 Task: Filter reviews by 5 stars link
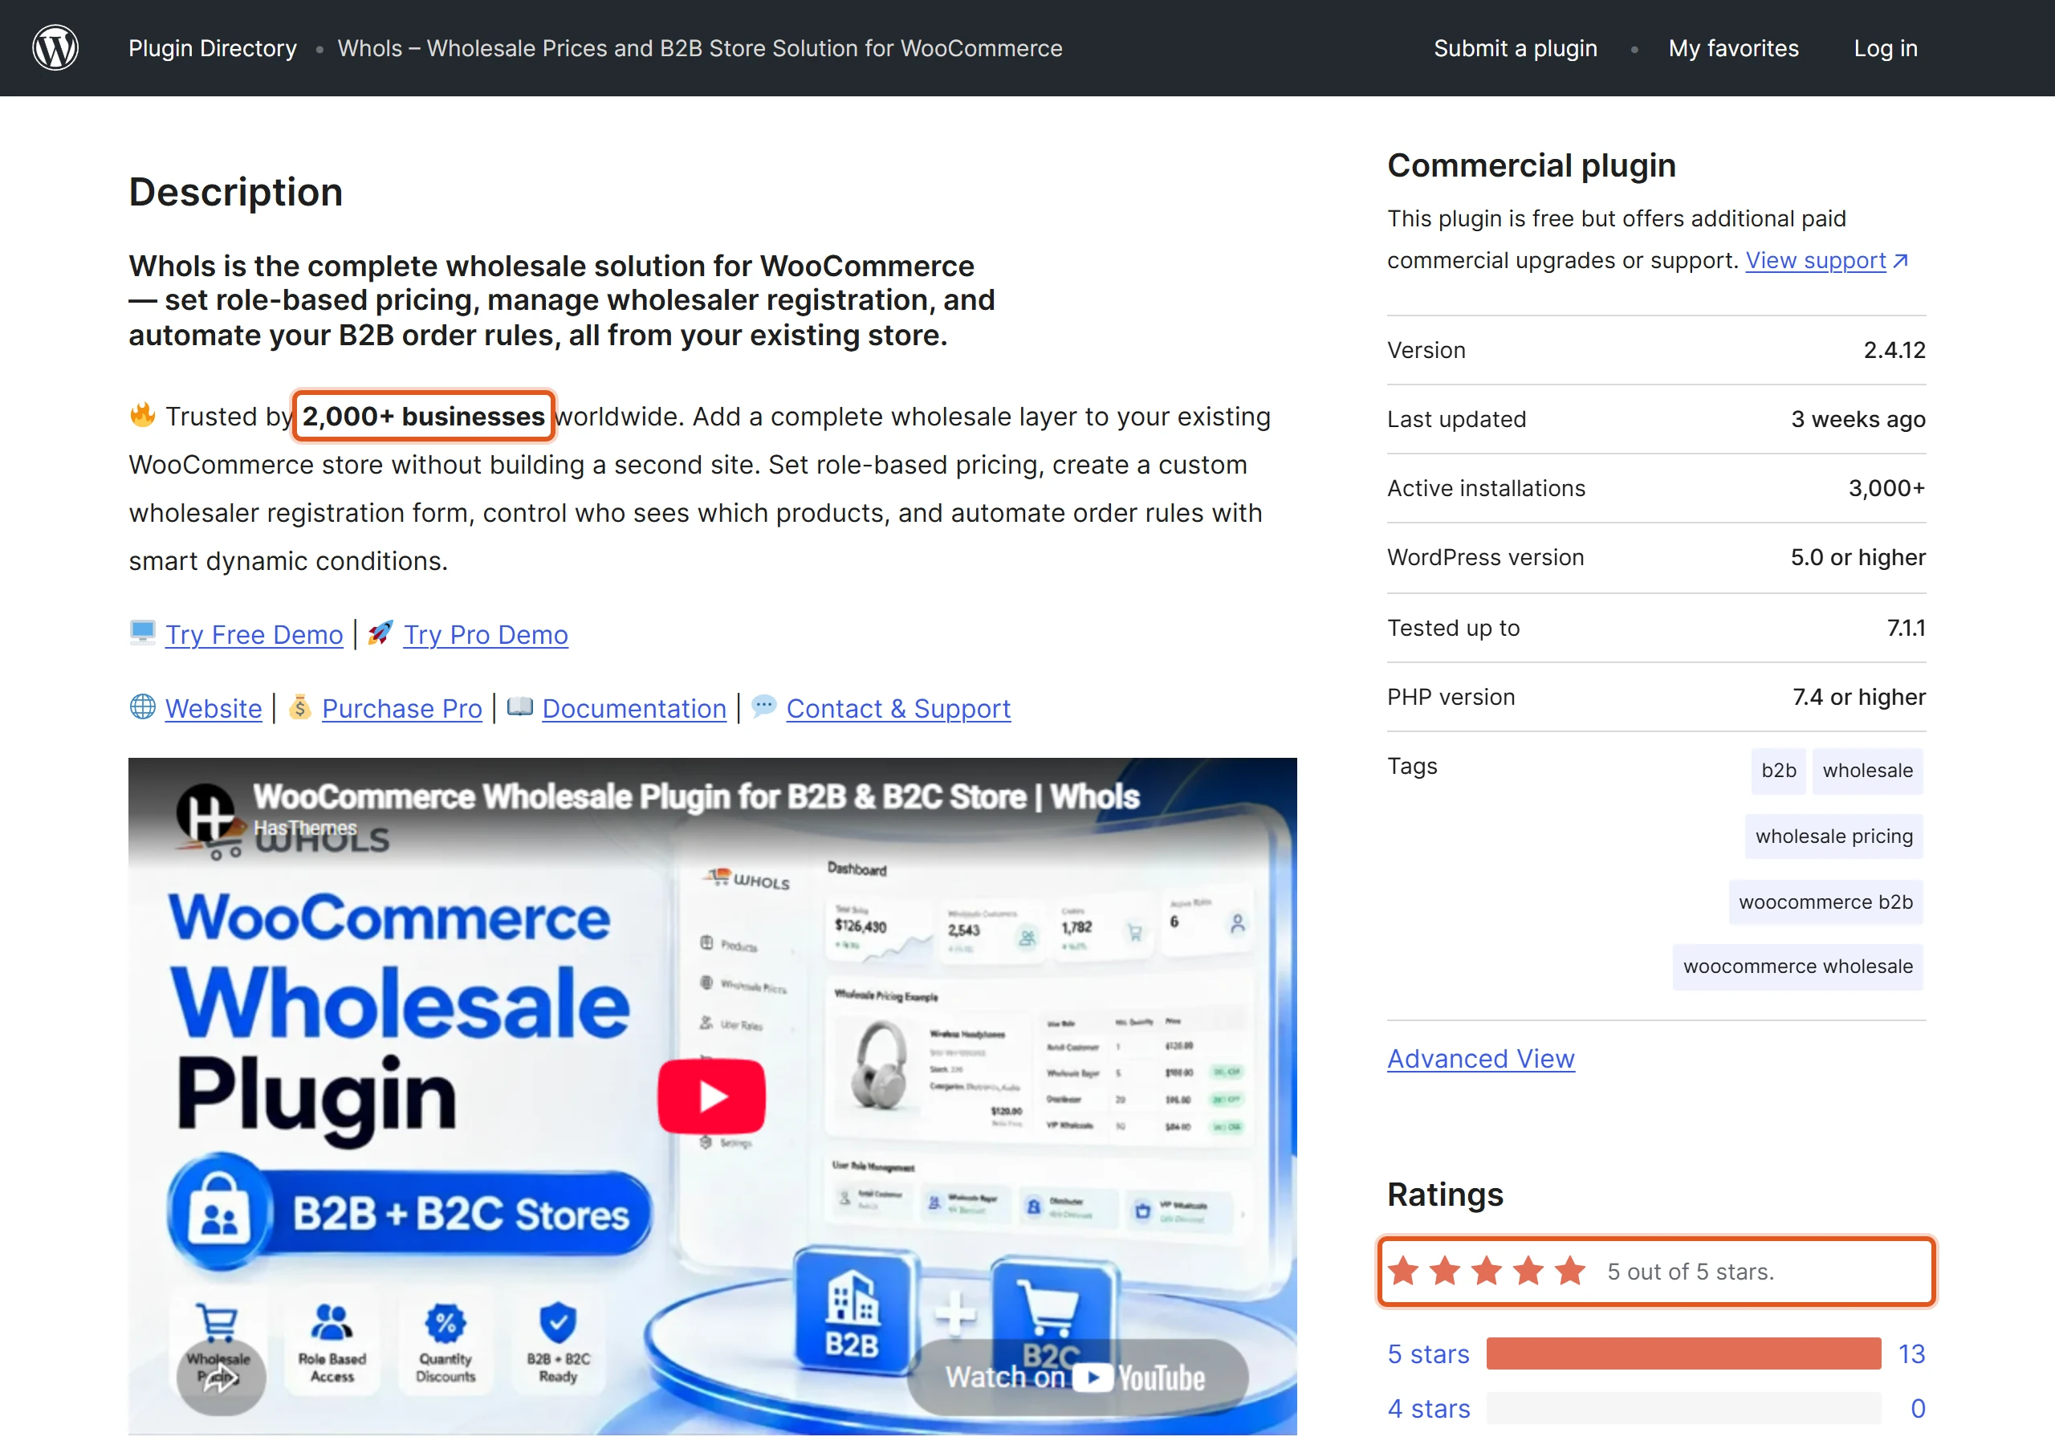[1429, 1353]
